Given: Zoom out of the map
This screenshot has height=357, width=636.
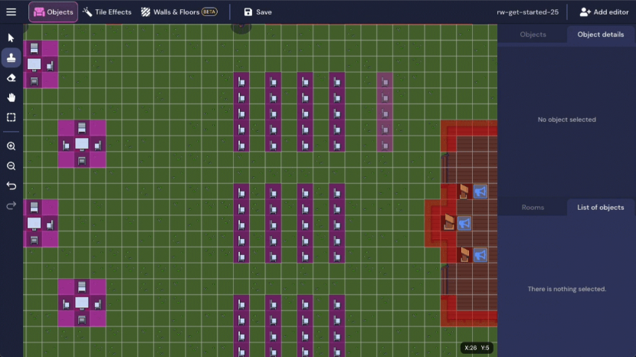Looking at the screenshot, I should click(11, 166).
